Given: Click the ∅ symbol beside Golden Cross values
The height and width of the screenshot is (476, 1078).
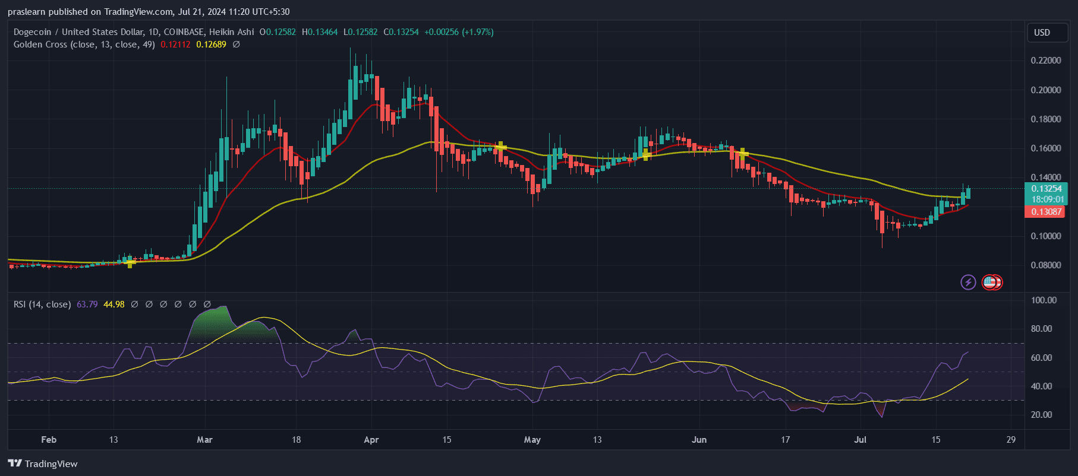Looking at the screenshot, I should (x=236, y=45).
